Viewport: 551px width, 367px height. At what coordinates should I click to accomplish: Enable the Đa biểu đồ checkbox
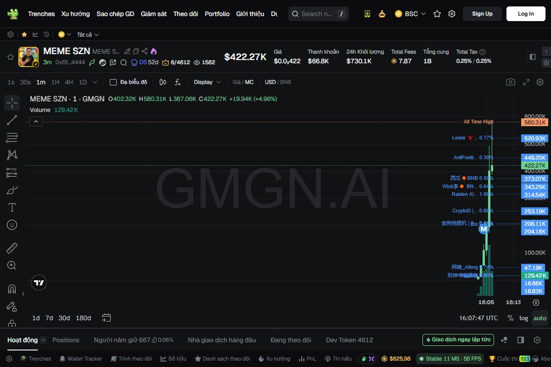(113, 82)
